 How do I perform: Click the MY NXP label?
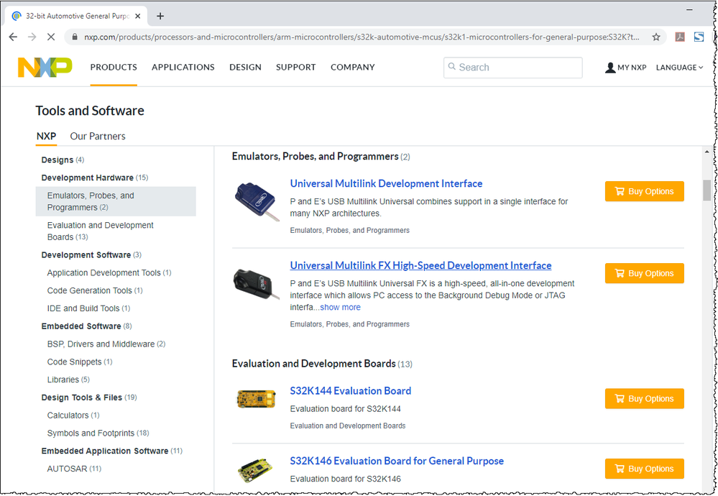(632, 68)
